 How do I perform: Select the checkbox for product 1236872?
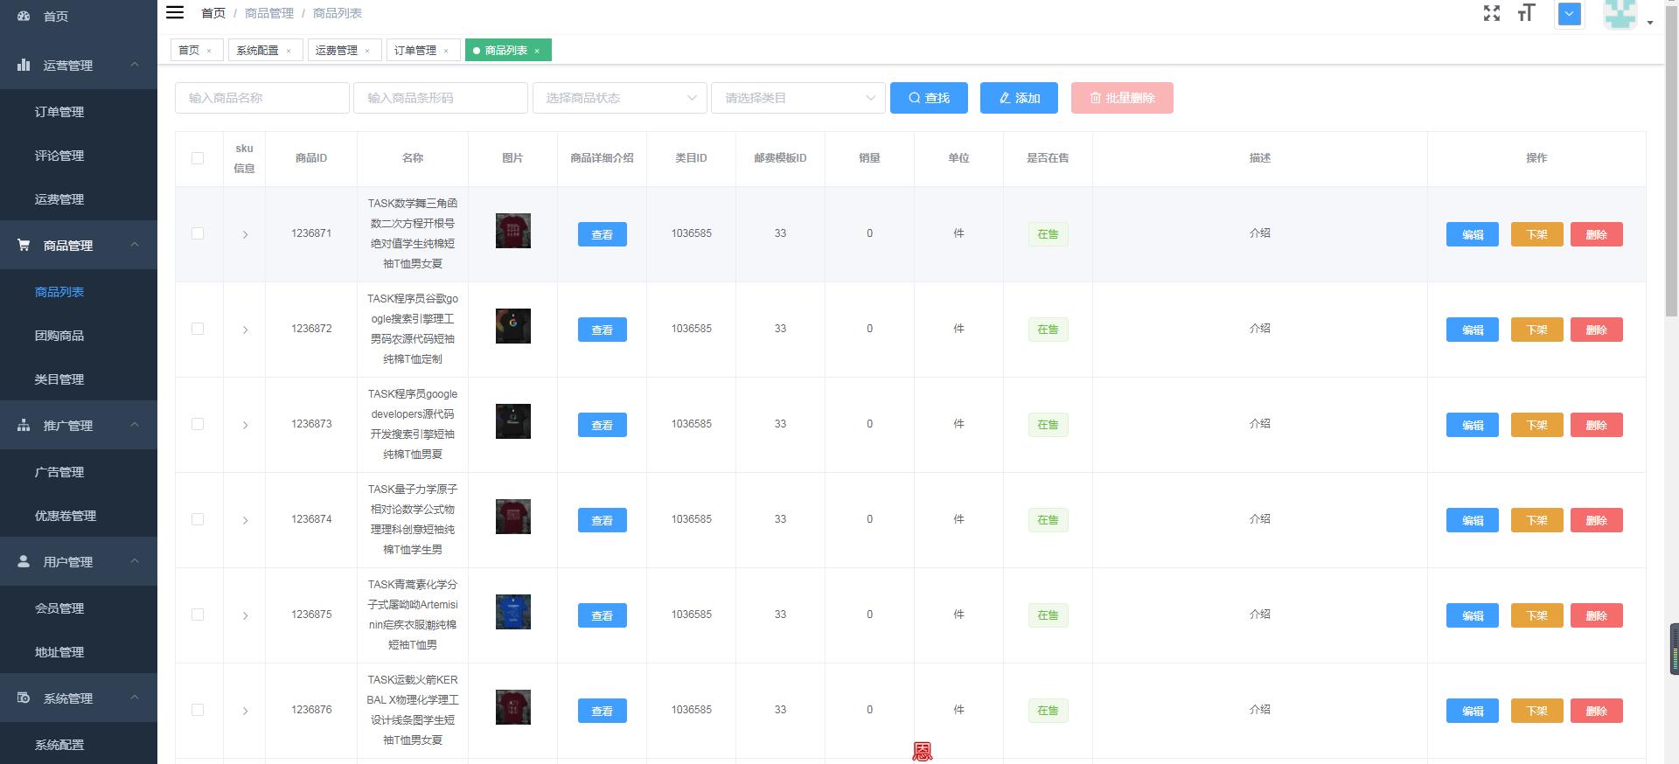(x=198, y=329)
